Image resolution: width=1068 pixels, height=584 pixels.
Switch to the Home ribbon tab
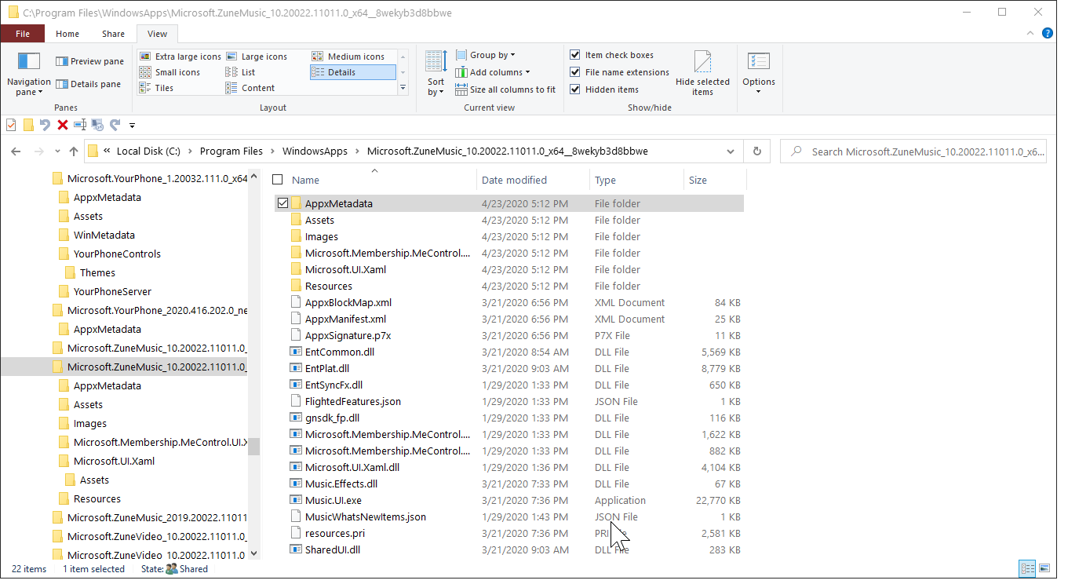pyautogui.click(x=67, y=34)
